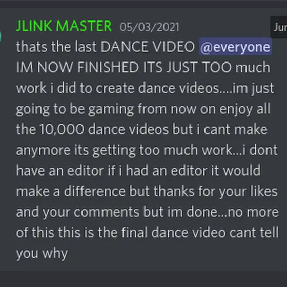Click the words make a difference

click(x=71, y=191)
